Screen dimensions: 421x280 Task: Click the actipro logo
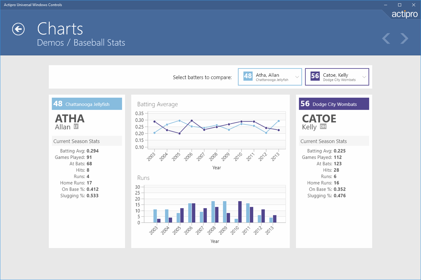pyautogui.click(x=404, y=14)
